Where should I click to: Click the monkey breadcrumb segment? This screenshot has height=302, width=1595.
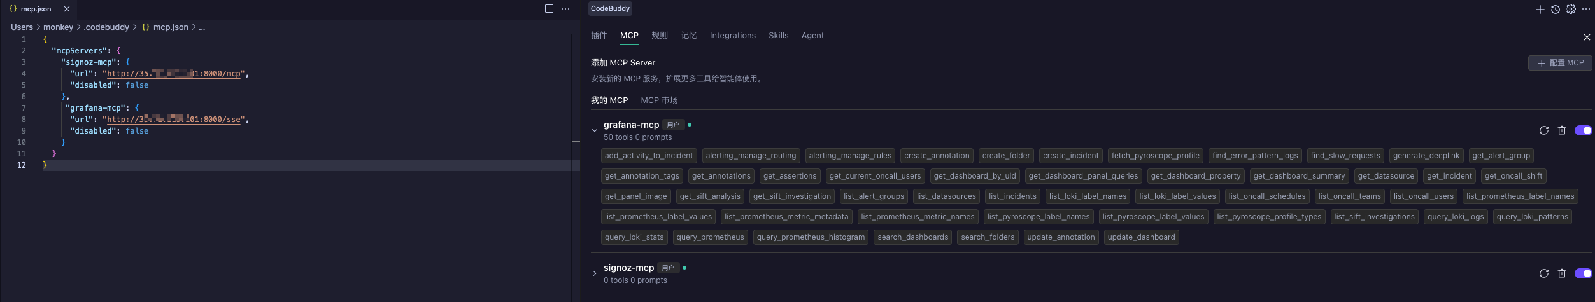pos(58,27)
